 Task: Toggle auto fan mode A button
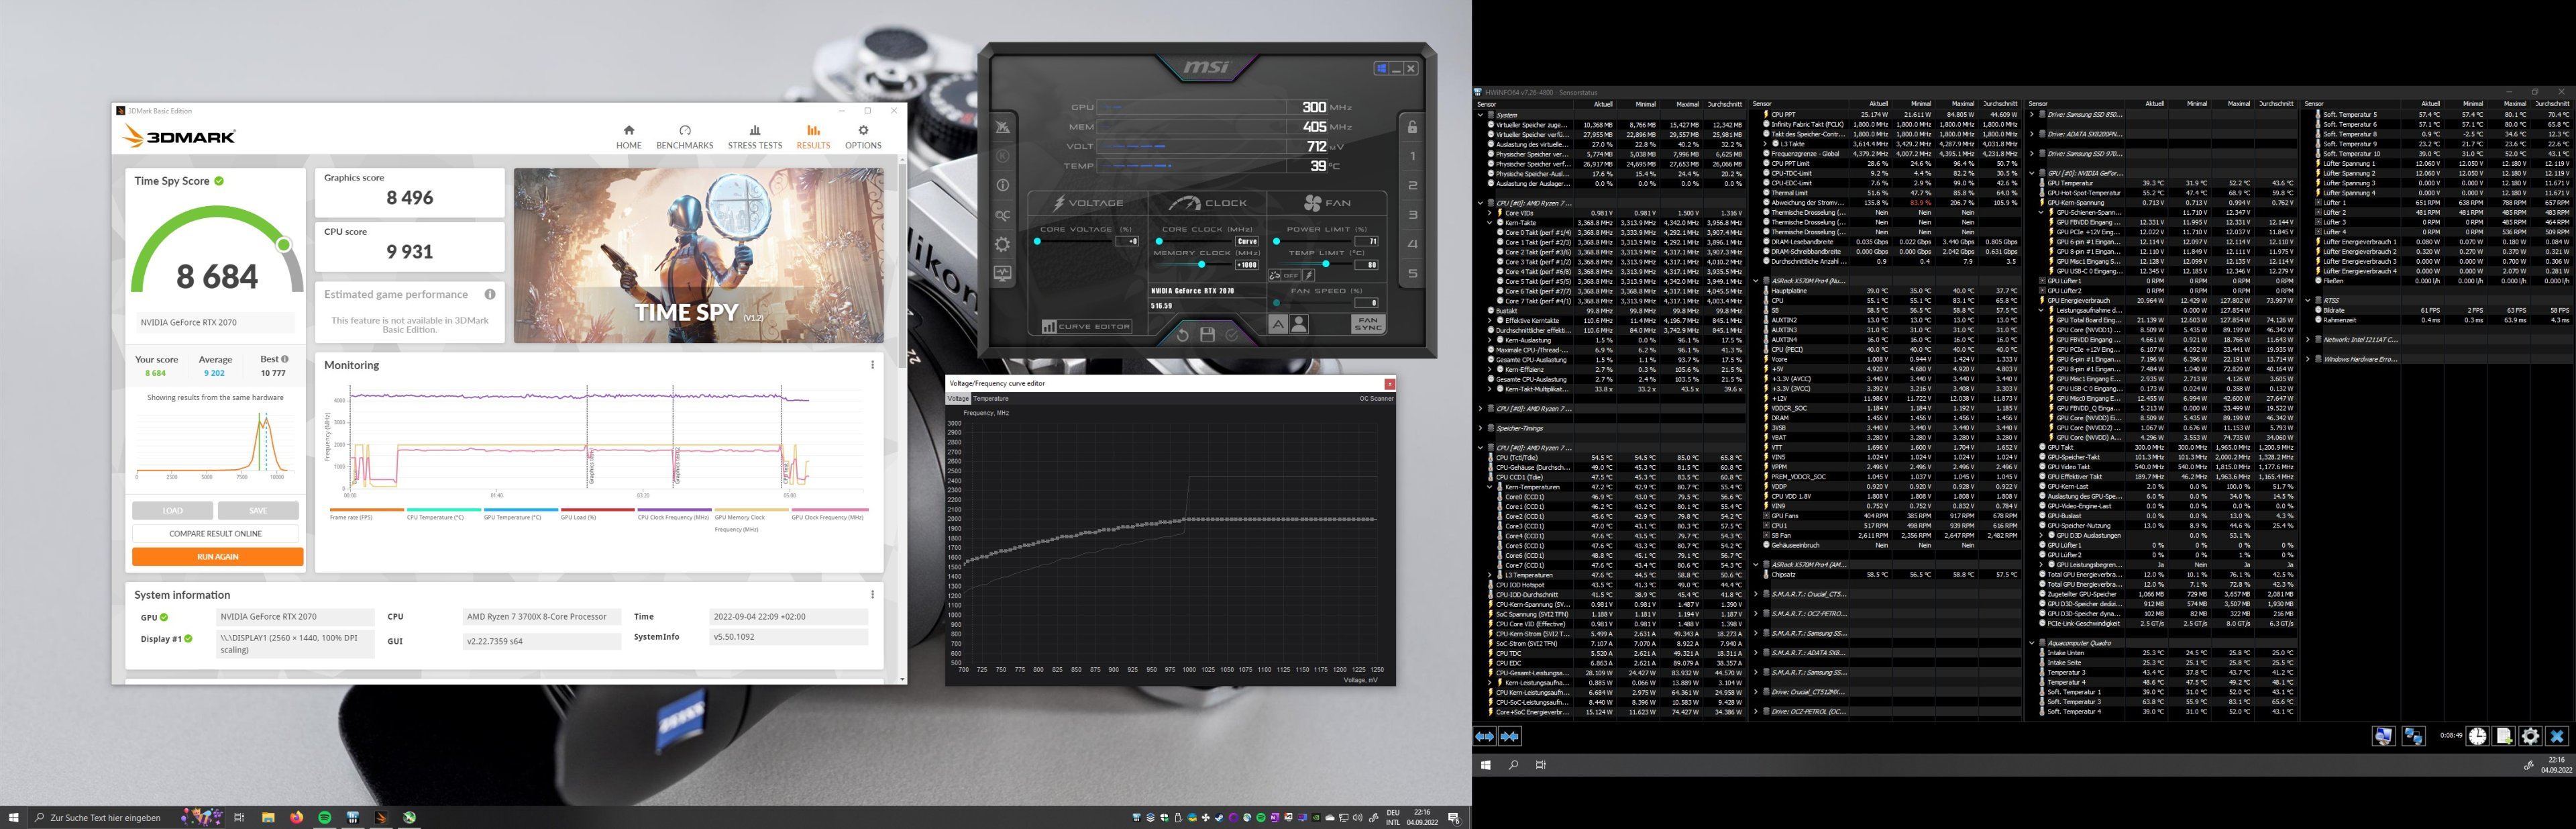(x=1278, y=324)
